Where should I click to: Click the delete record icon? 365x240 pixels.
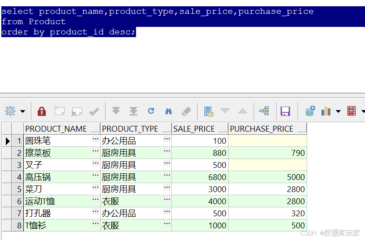(x=77, y=111)
